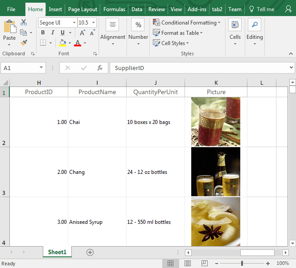This screenshot has width=296, height=268.
Task: Click zoom out minus button
Action: point(217,263)
